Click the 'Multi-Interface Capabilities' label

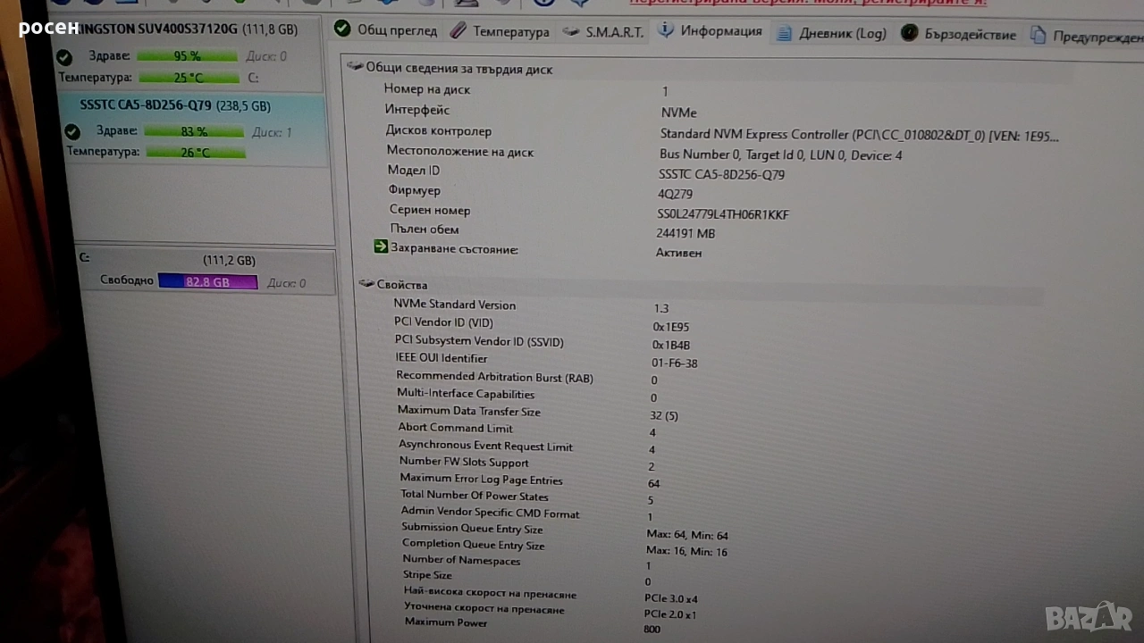coord(466,394)
